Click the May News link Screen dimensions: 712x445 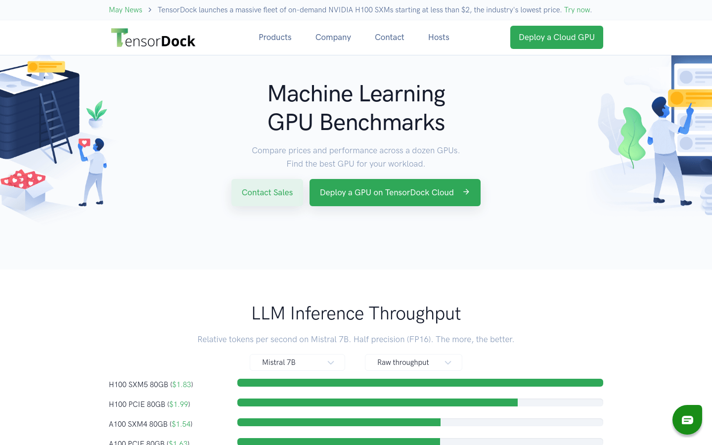(x=126, y=10)
